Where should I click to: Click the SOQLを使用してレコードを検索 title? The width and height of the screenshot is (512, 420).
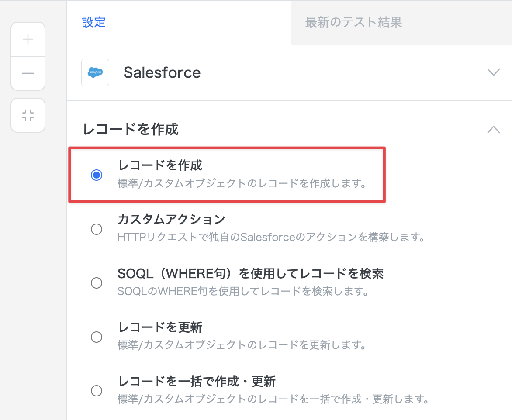pyautogui.click(x=250, y=273)
